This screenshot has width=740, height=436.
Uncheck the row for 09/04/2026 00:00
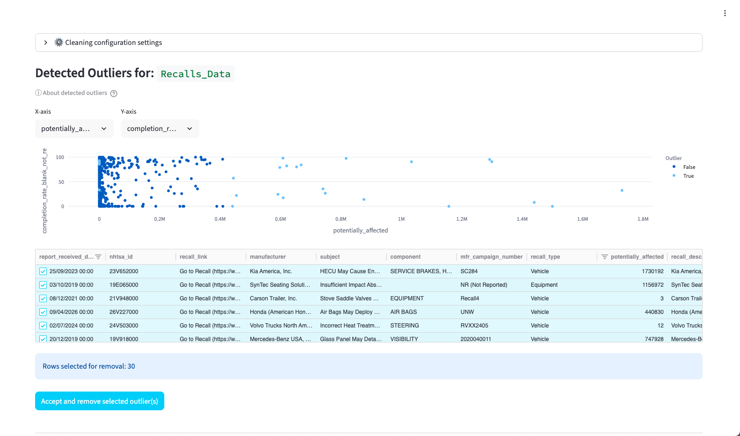tap(43, 312)
